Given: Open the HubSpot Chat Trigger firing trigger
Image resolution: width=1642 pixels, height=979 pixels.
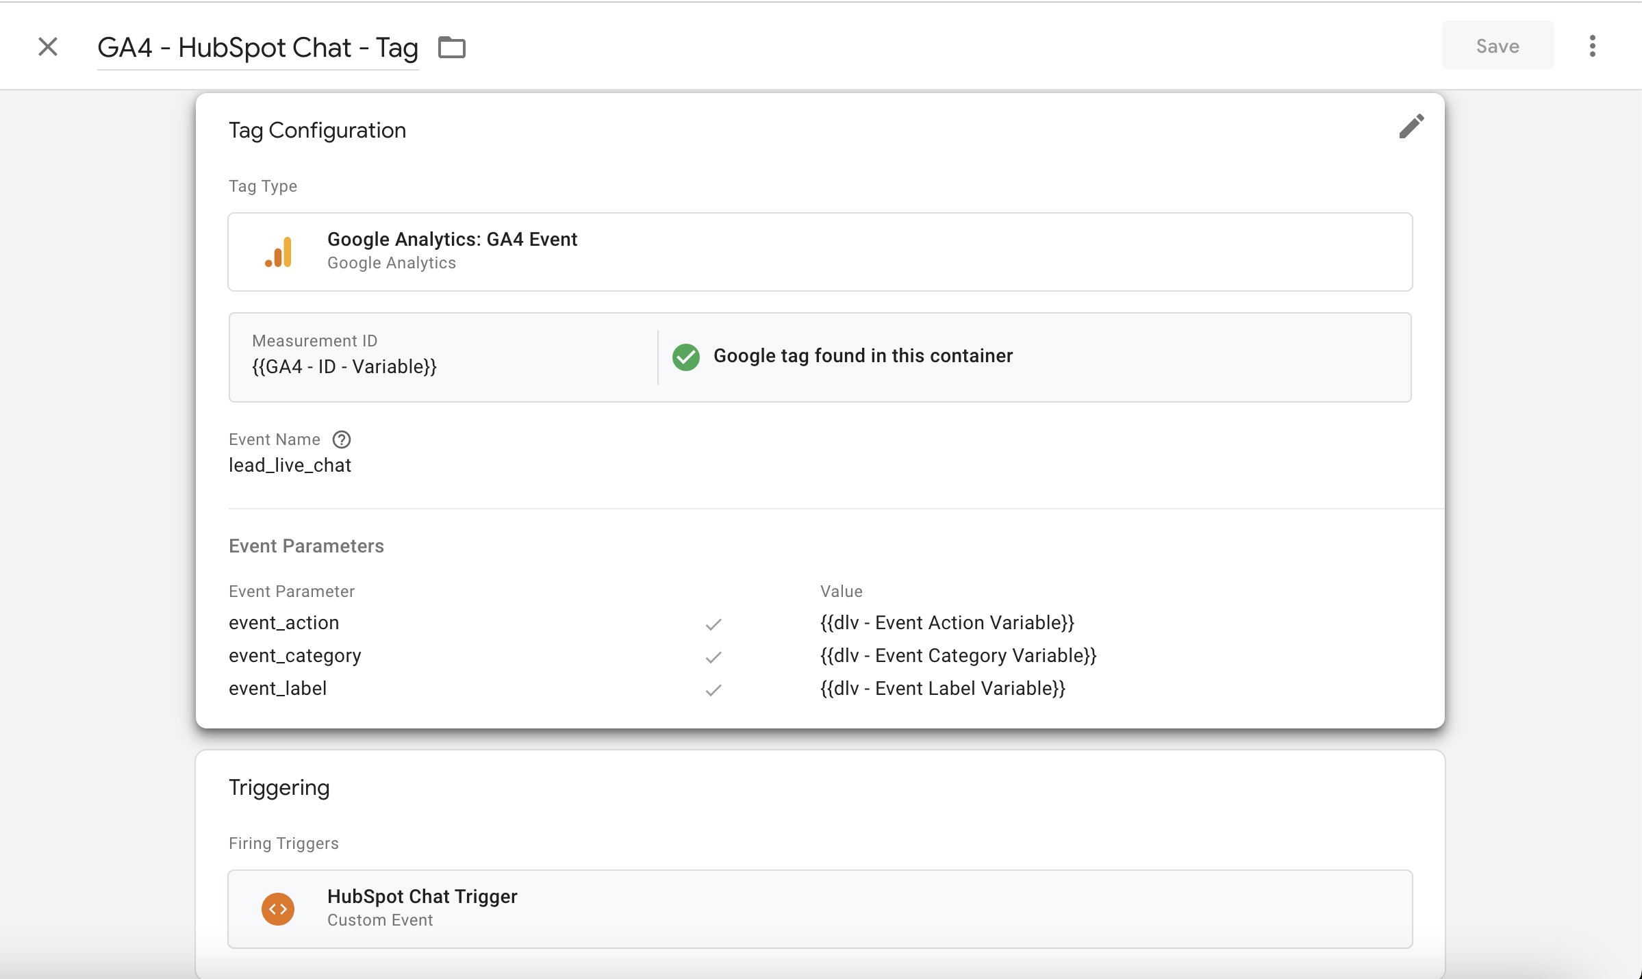Looking at the screenshot, I should pyautogui.click(x=820, y=909).
